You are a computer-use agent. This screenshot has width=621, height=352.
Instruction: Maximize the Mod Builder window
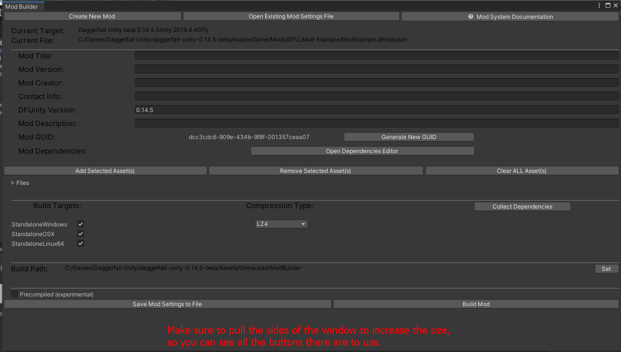607,5
